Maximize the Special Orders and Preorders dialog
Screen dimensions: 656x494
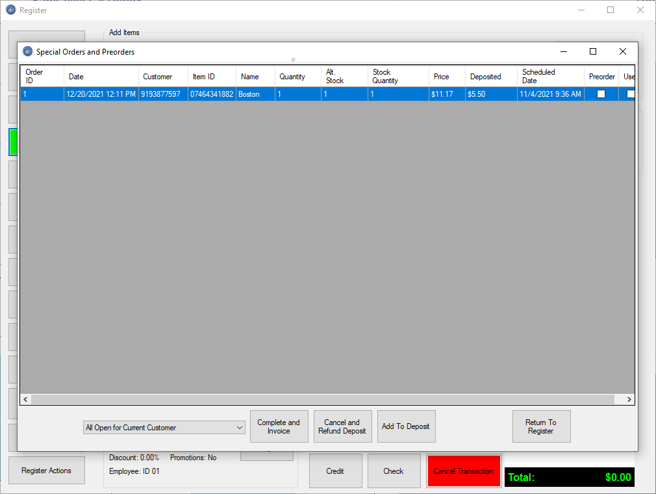[x=592, y=51]
